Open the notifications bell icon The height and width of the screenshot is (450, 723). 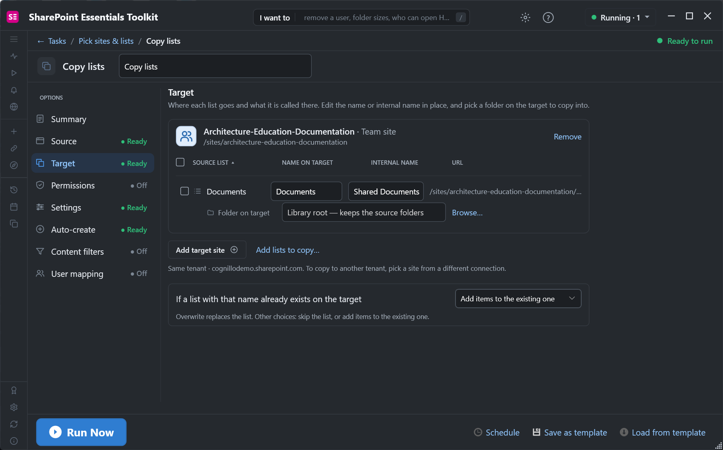(14, 90)
